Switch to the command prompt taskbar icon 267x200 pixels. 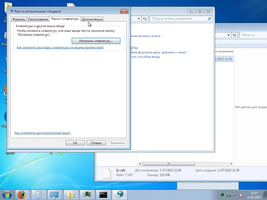[x=103, y=195]
